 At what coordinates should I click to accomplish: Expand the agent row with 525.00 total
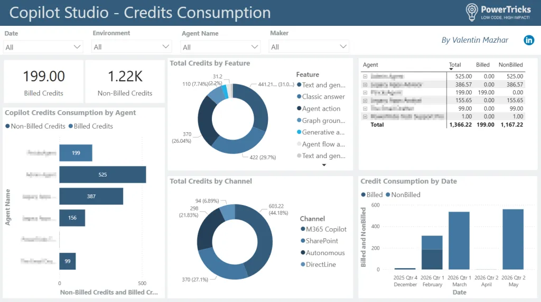point(365,76)
